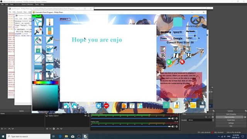
Task: Click the Windows Start button
Action: click(x=3, y=136)
